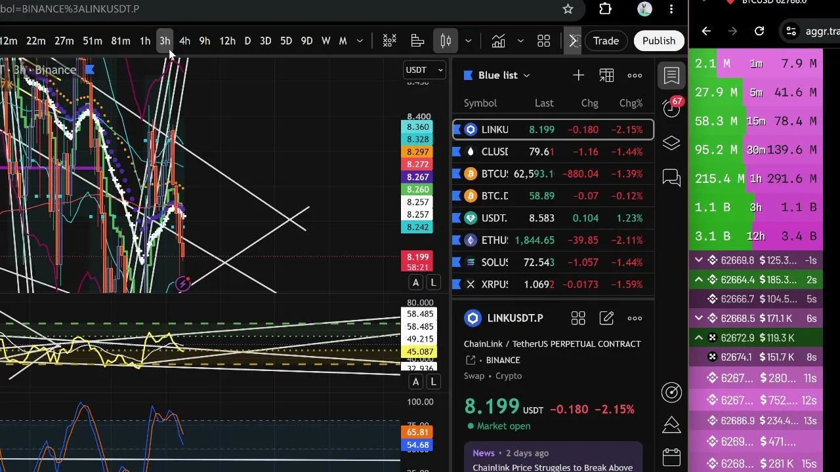Click the red lightning marker on the chart
The height and width of the screenshot is (472, 840).
pos(183,283)
